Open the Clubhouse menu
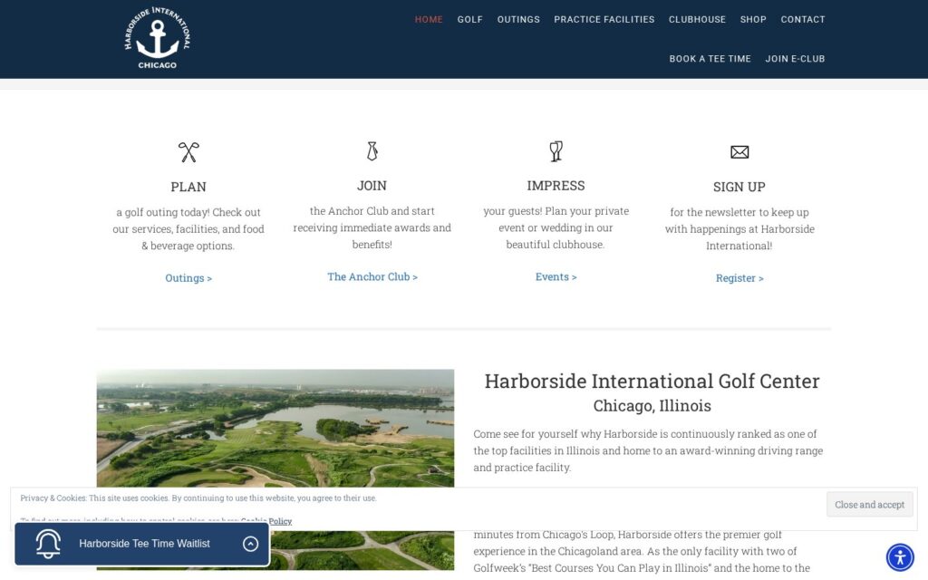This screenshot has width=928, height=580. click(697, 20)
